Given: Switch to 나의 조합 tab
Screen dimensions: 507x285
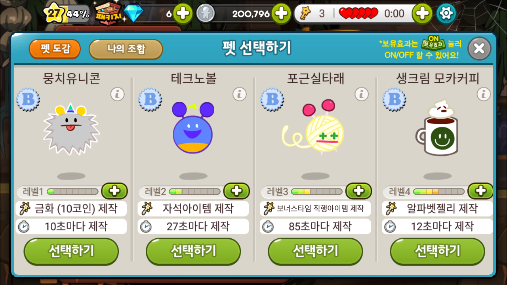Looking at the screenshot, I should point(126,49).
